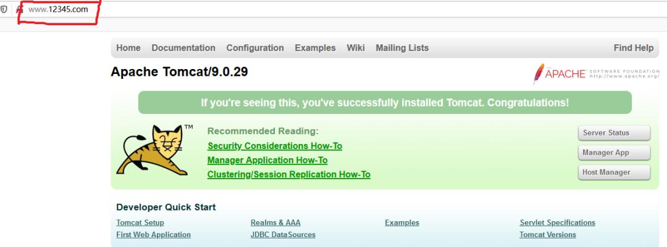Click the insecure-connection lock icon
The height and width of the screenshot is (247, 667).
20,9
